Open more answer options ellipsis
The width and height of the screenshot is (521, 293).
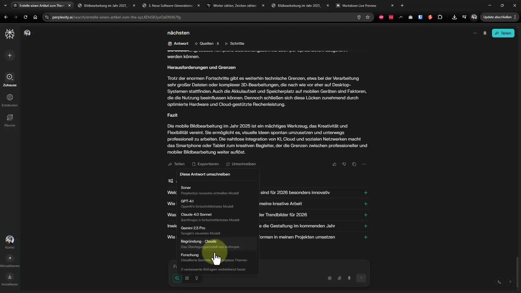[x=364, y=164]
